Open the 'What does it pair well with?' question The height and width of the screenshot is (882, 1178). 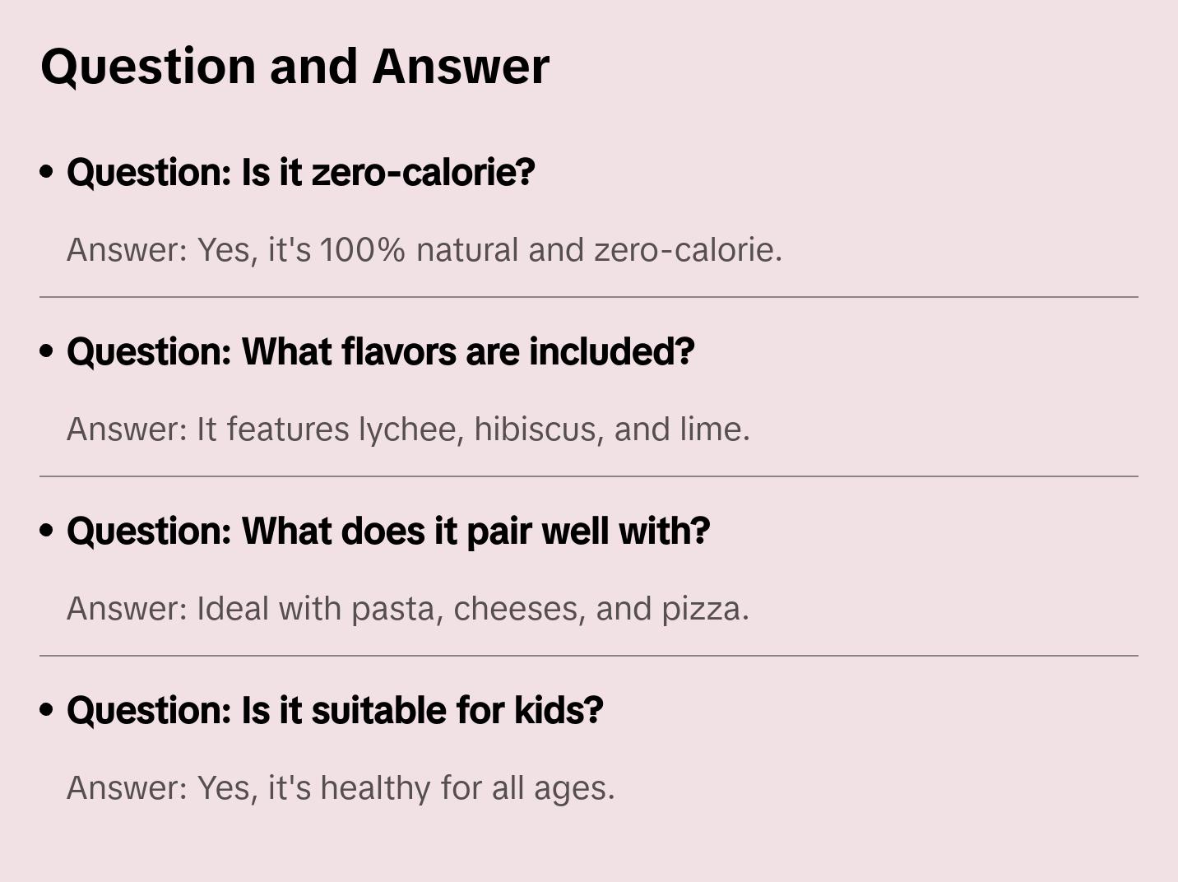coord(387,532)
